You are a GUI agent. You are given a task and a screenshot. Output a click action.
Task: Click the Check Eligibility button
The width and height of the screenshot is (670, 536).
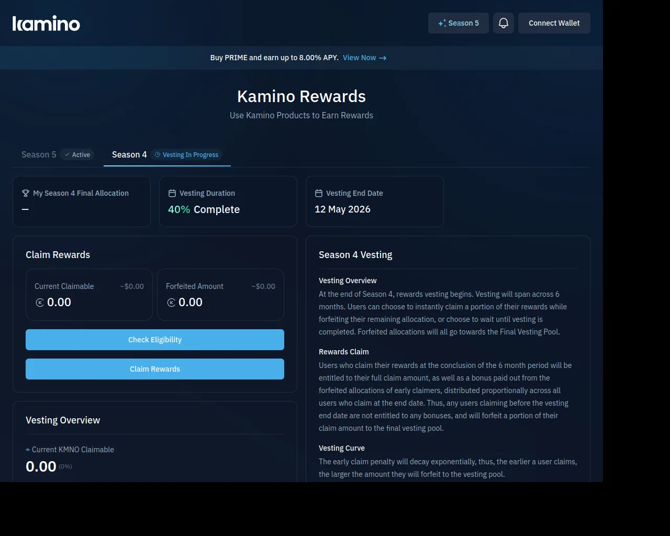point(155,340)
